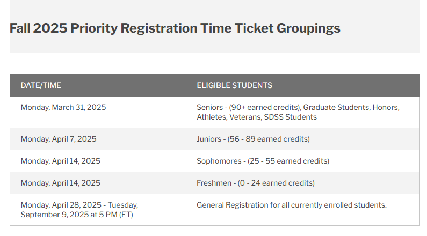The width and height of the screenshot is (427, 236).
Task: Click the General Registration description text
Action: (291, 205)
